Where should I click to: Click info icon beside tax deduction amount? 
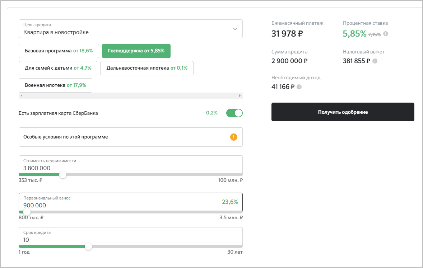coord(375,61)
